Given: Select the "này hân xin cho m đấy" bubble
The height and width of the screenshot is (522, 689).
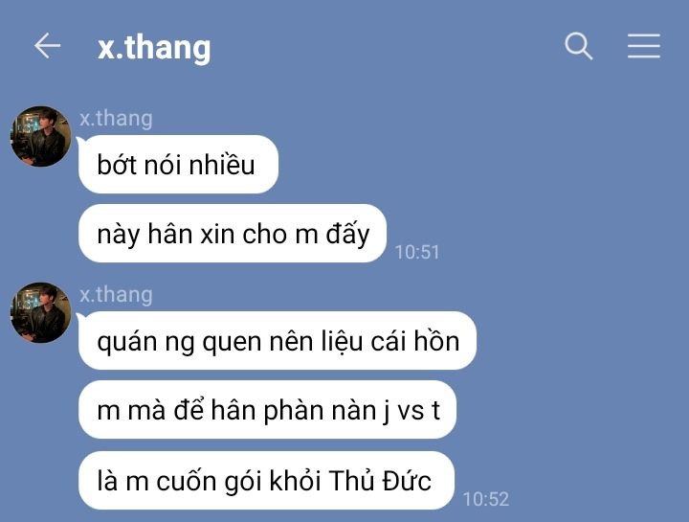Looking at the screenshot, I should tap(233, 234).
